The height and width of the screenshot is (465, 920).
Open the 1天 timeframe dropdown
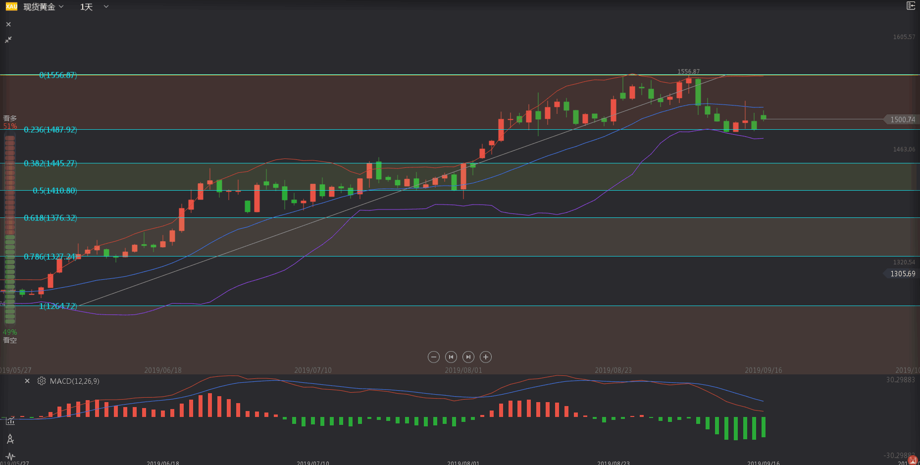(x=94, y=7)
